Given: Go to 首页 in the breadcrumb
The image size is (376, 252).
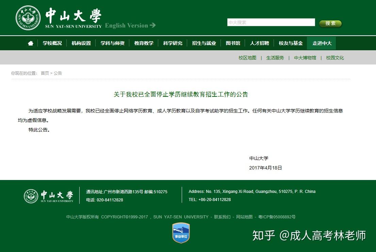Looking at the screenshot, I should tap(45, 73).
